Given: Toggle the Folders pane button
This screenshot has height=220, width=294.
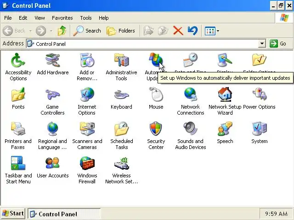Looking at the screenshot, I should (121, 31).
